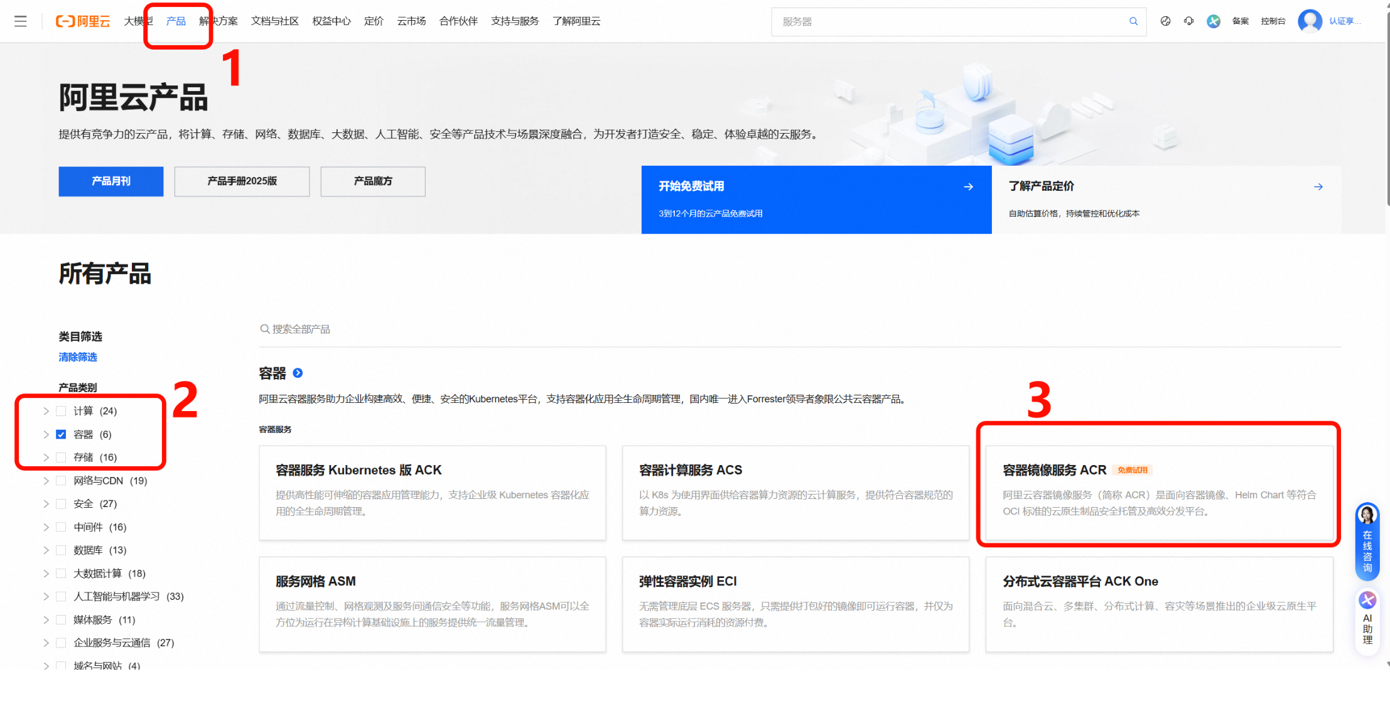Check the 中间件 (16) checkbox
Image resolution: width=1390 pixels, height=701 pixels.
click(x=61, y=527)
